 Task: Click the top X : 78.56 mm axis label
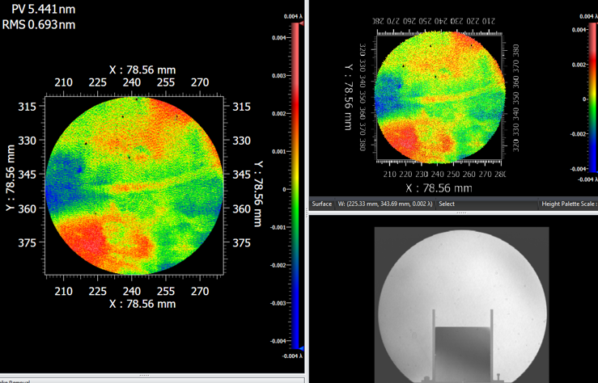(142, 69)
